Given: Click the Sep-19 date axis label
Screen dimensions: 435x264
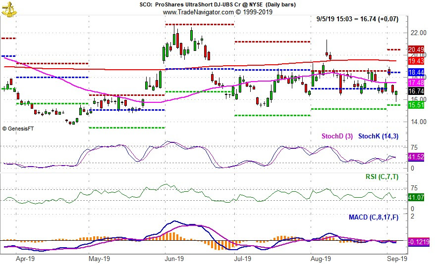Looking at the screenshot, I should coord(397,259).
